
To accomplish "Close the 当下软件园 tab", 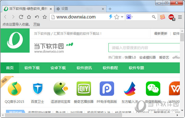I will coord(51,9).
